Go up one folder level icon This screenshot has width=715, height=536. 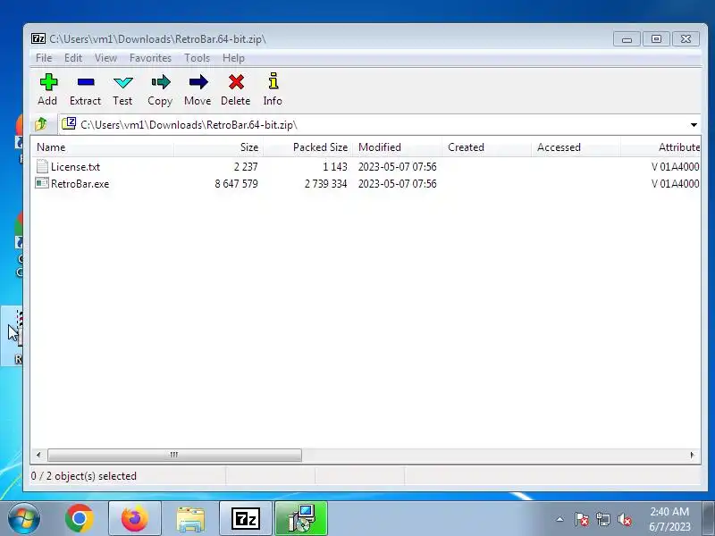pos(41,124)
